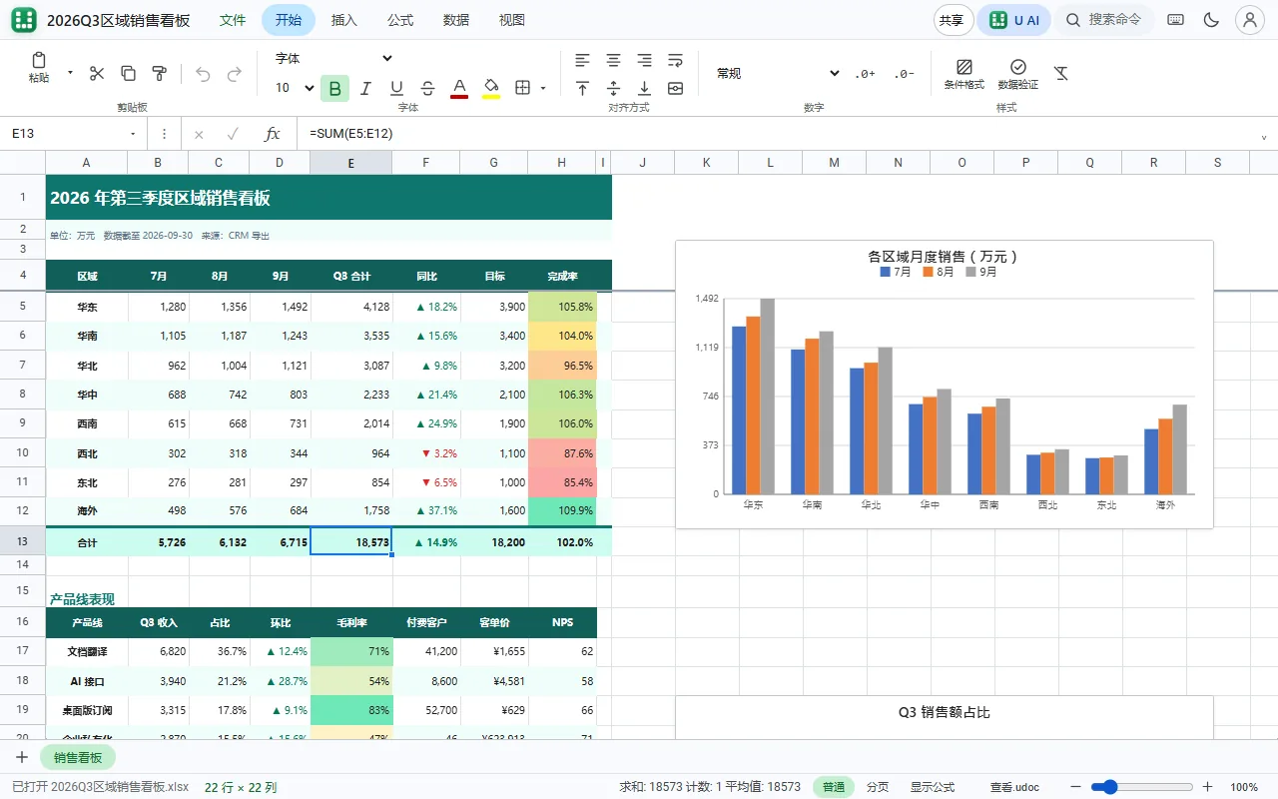
Task: Align text to the right
Action: point(645,60)
